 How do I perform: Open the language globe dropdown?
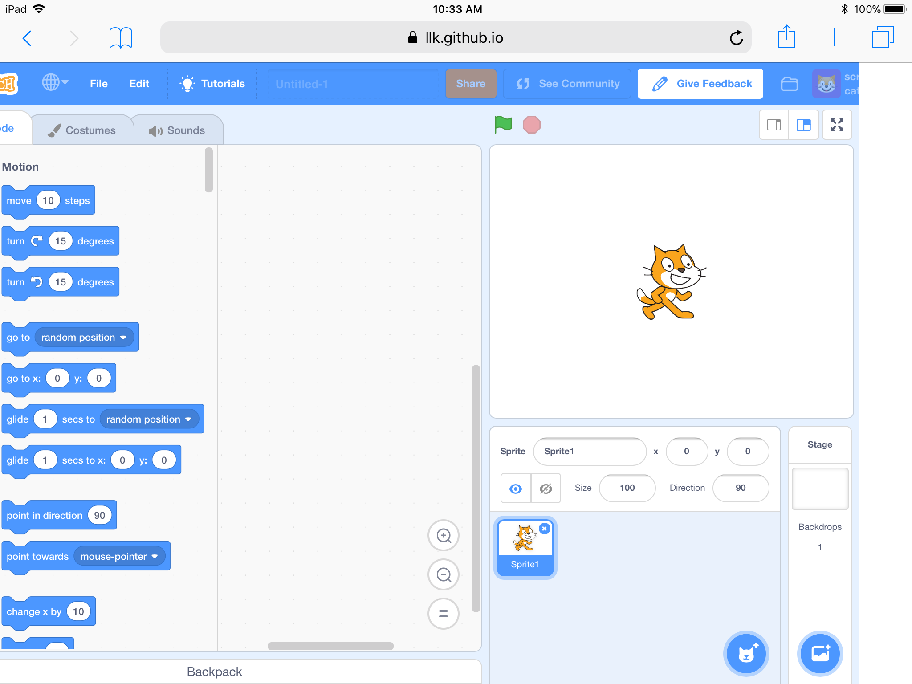point(55,83)
